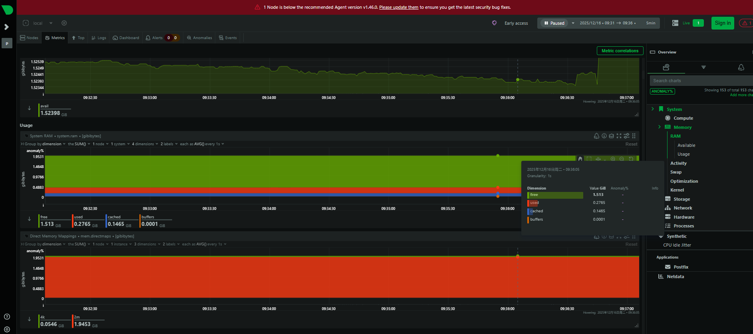Viewport: 753px width, 334px height.
Task: Open Settings gear in the left sidebar
Action: [x=7, y=330]
